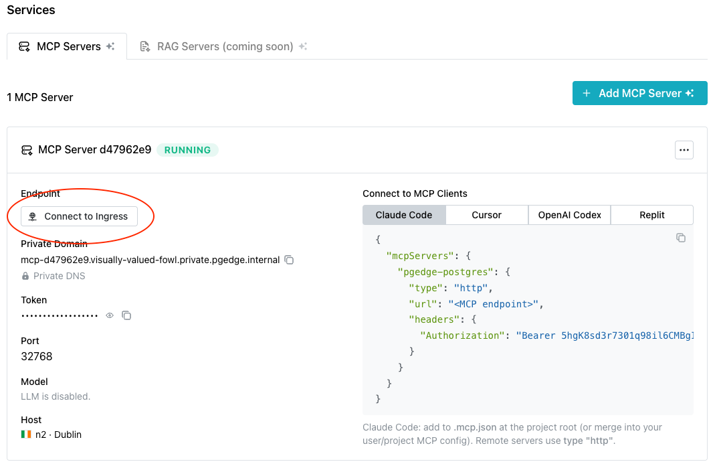The height and width of the screenshot is (468, 715).
Task: Click the RUNNING status badge
Action: 187,150
